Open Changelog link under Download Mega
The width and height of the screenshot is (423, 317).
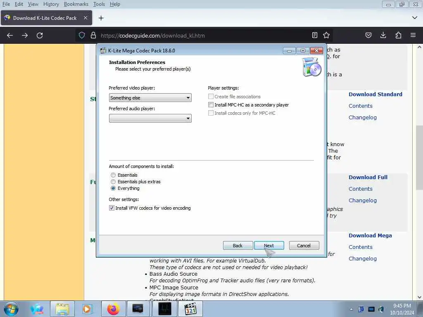(363, 259)
